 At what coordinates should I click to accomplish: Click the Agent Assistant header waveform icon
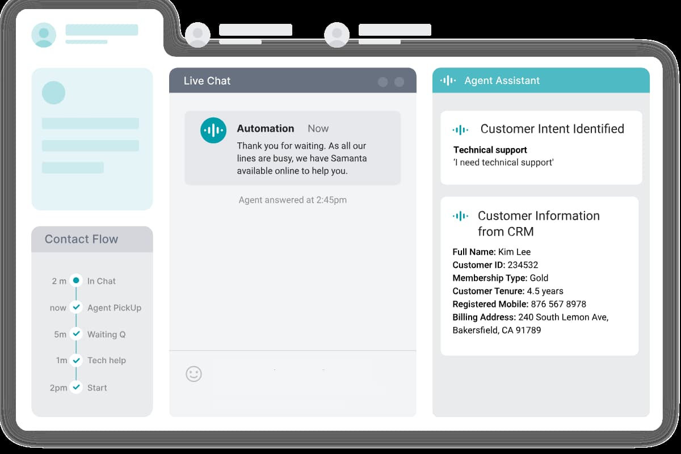pyautogui.click(x=448, y=81)
